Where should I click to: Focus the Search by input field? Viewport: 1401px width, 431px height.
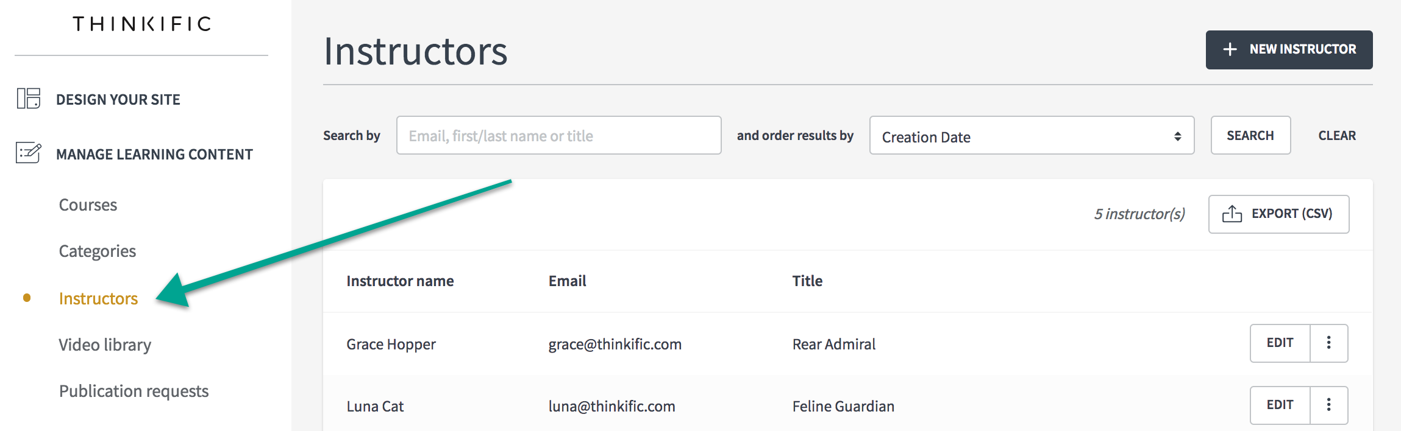click(x=559, y=135)
